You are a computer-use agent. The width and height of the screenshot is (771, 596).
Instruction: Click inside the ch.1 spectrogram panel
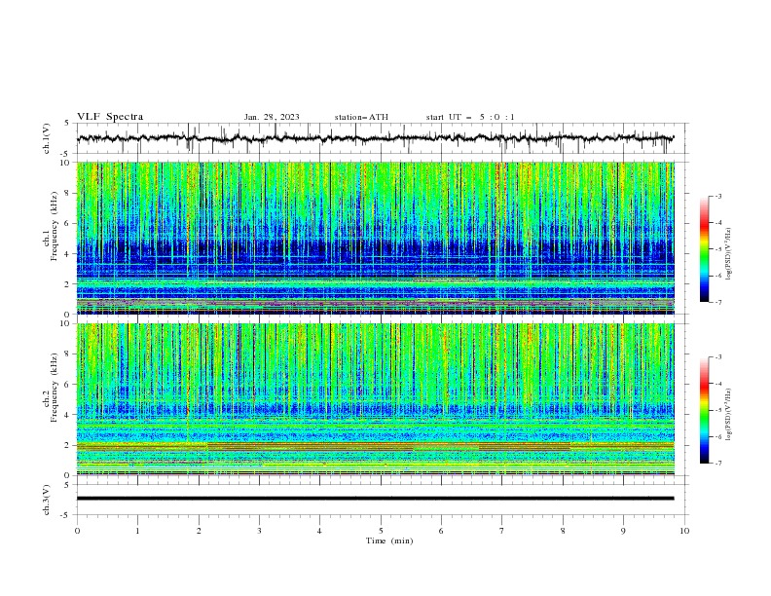click(x=375, y=238)
